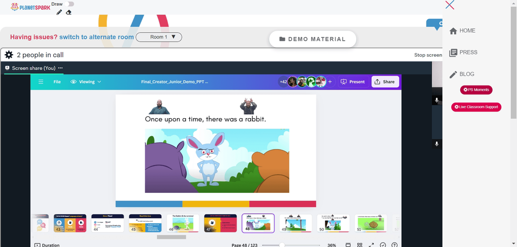The width and height of the screenshot is (517, 247).
Task: Open the Room 1 dropdown
Action: tap(159, 37)
